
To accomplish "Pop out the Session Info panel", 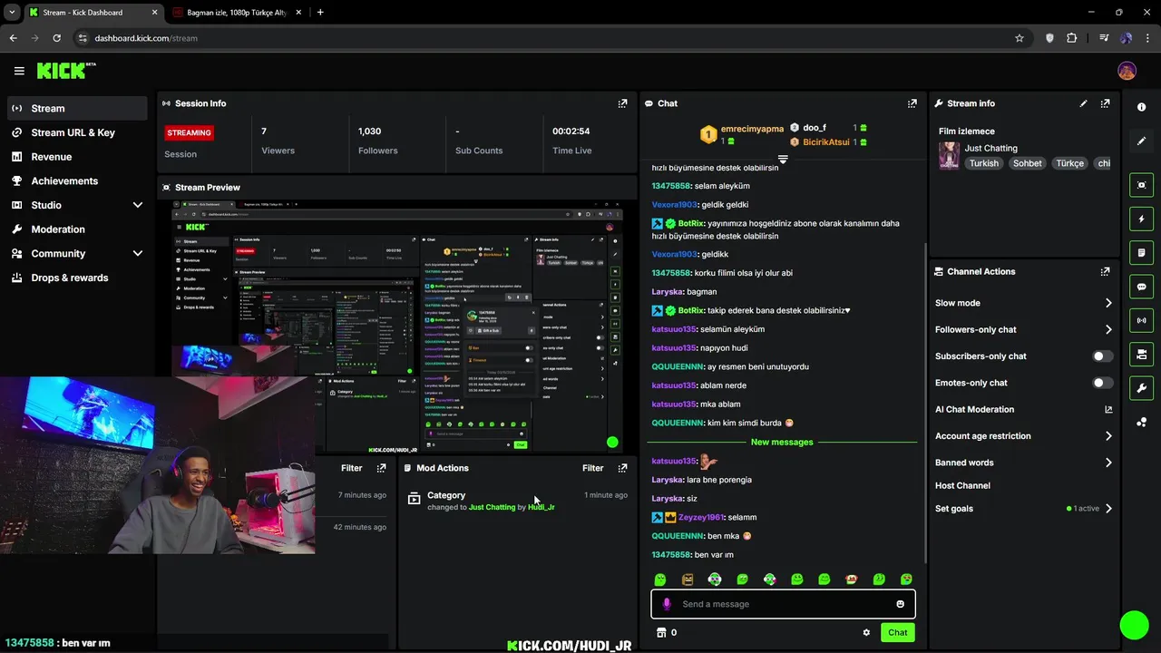I will 622,103.
